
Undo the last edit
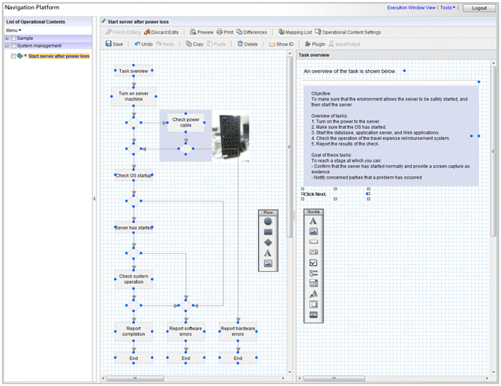tap(143, 44)
